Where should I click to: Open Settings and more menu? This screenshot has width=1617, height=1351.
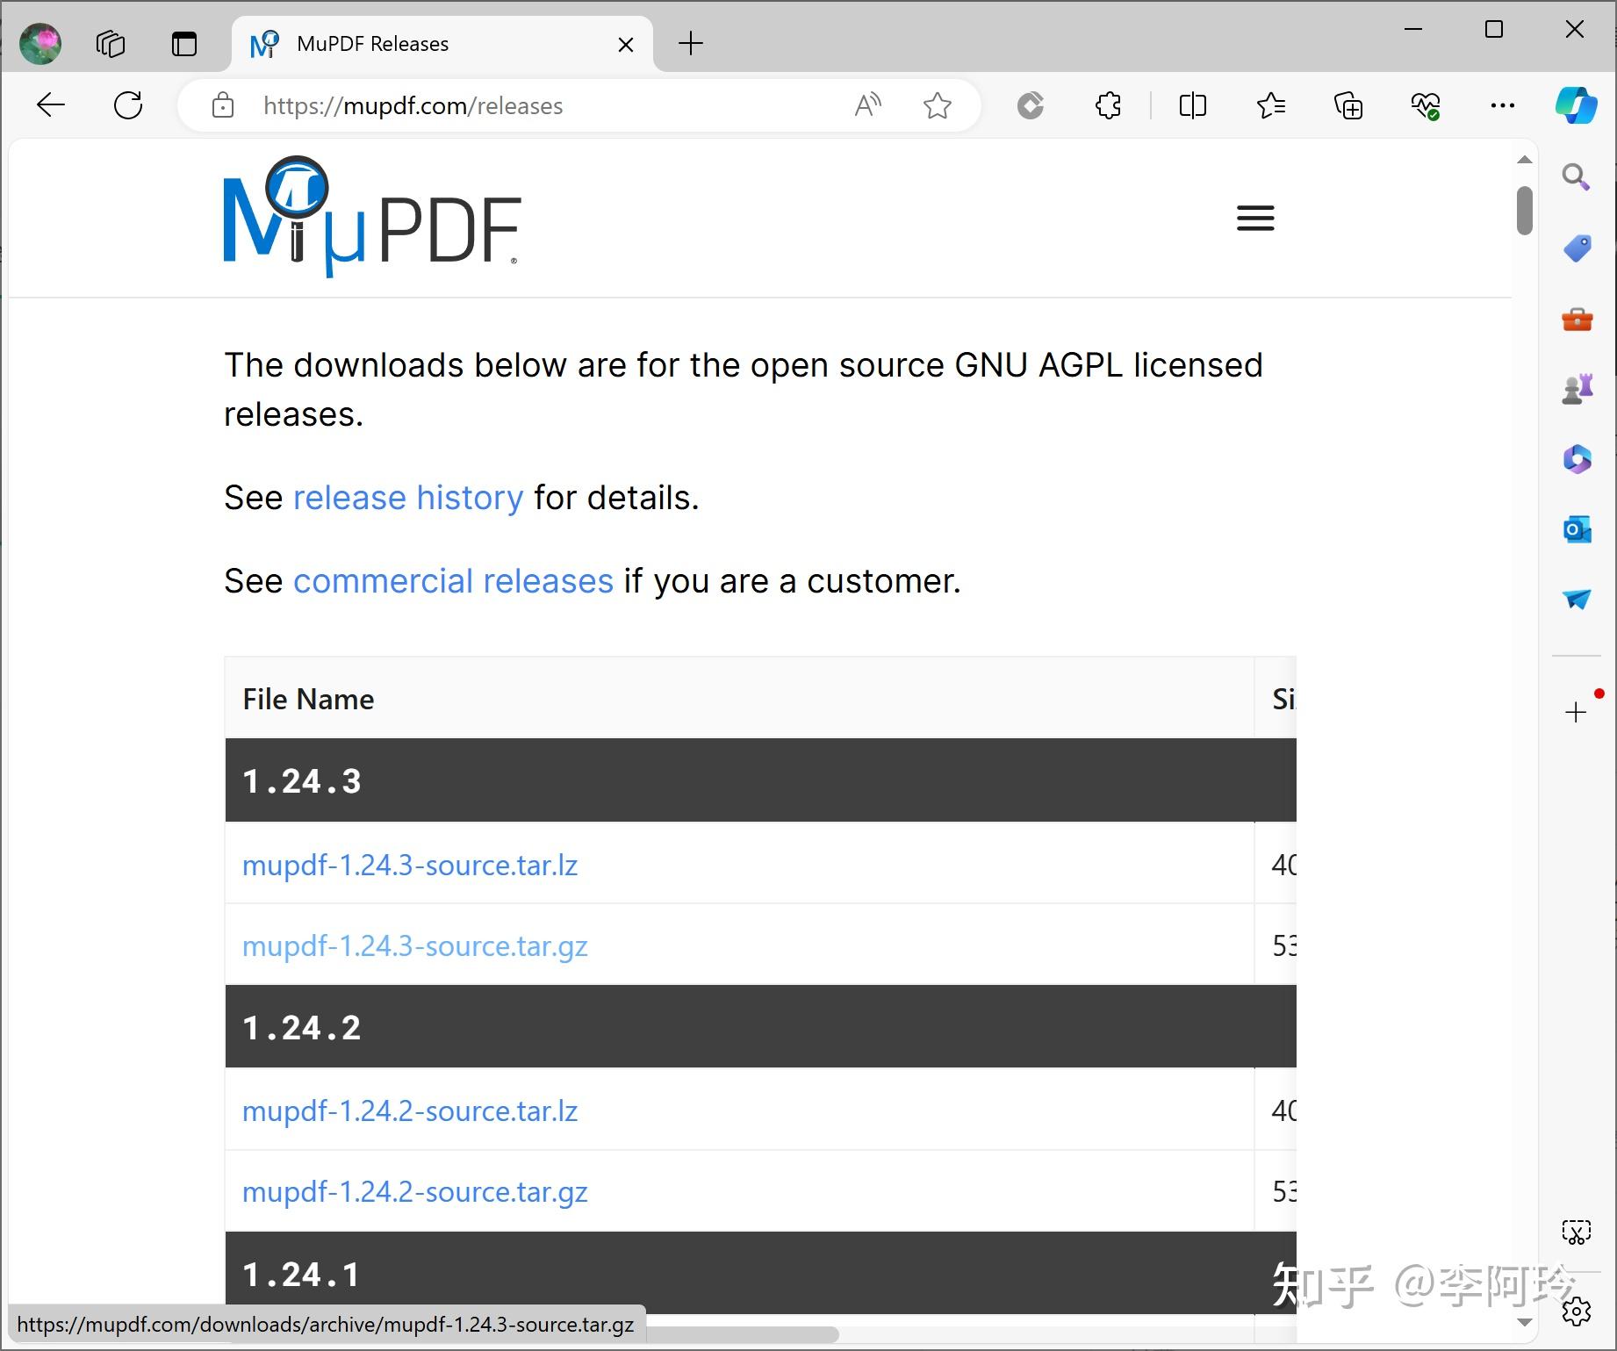[1503, 105]
